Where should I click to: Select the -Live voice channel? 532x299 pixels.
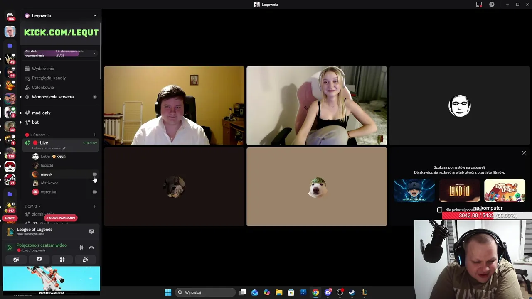pos(60,145)
